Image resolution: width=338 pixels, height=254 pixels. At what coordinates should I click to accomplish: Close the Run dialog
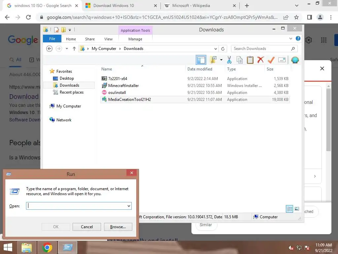[x=131, y=173]
